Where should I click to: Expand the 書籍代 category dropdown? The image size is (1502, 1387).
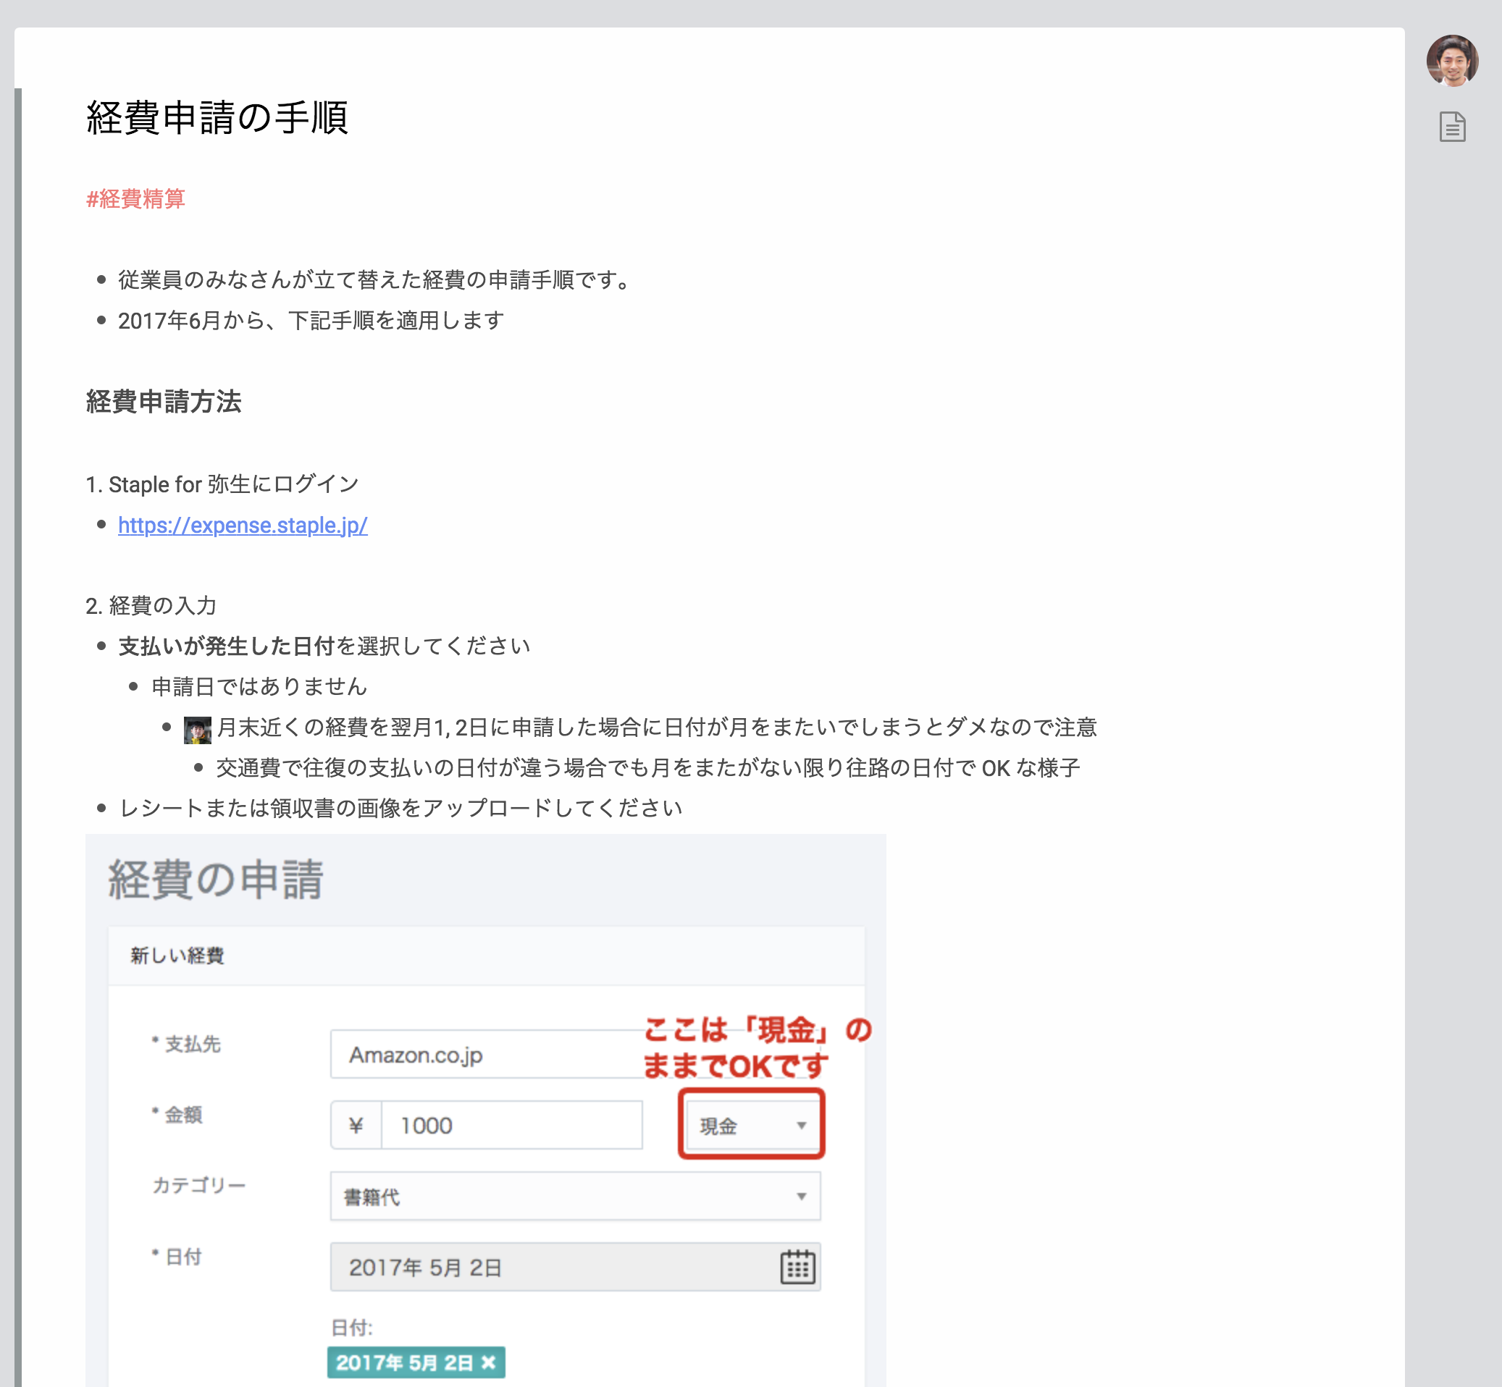(x=574, y=1197)
